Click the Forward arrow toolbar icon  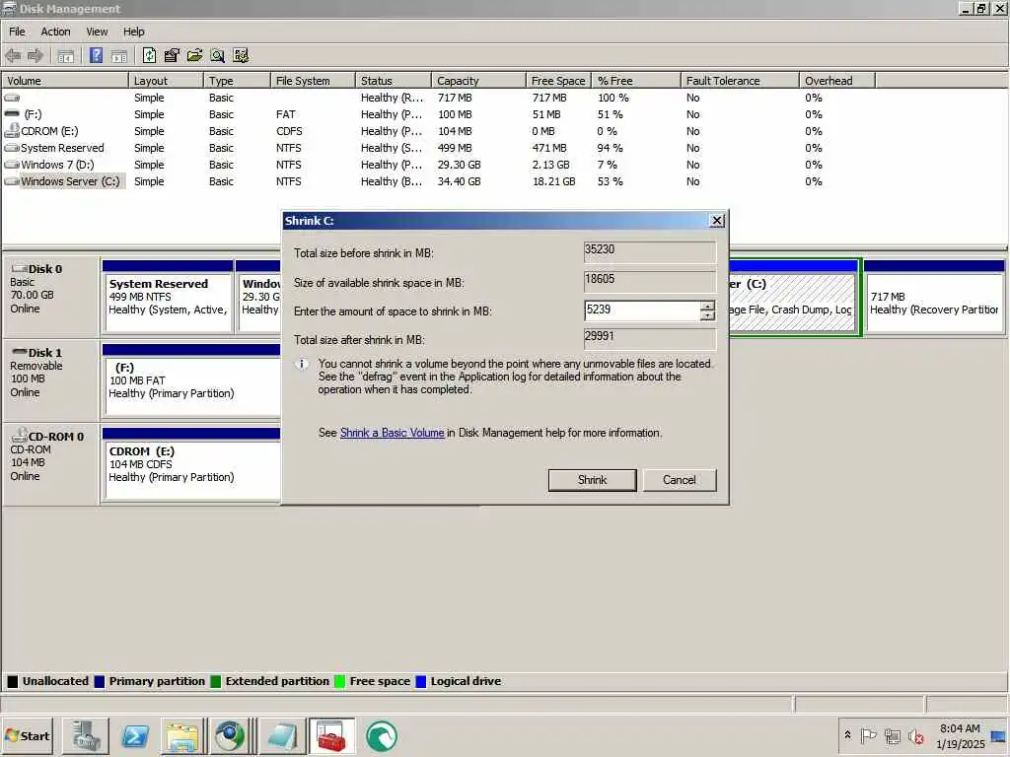click(x=35, y=56)
